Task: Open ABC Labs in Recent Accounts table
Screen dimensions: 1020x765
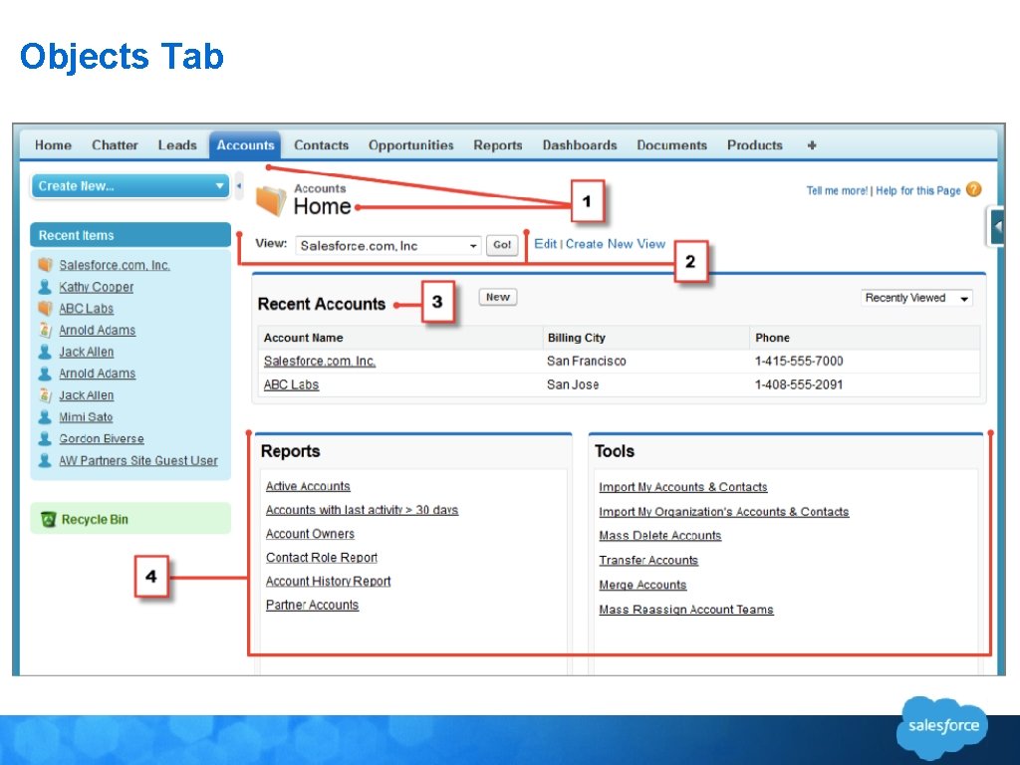Action: point(291,384)
